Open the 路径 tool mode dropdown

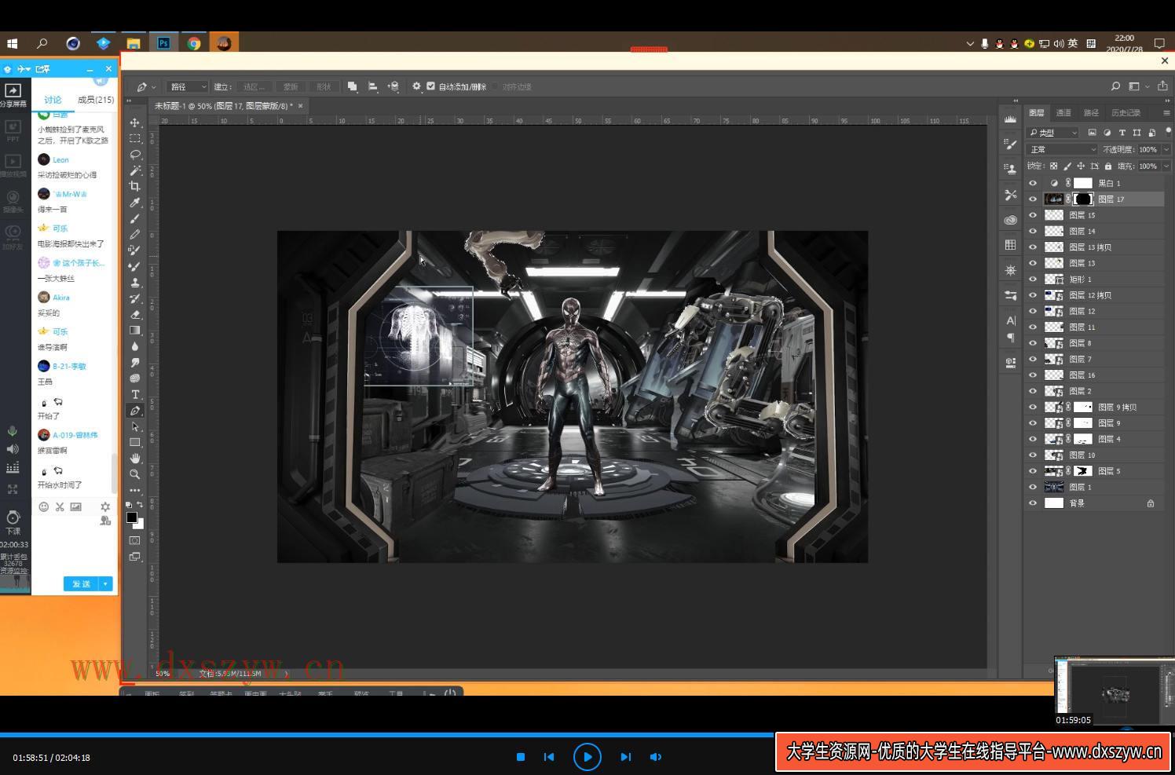pos(187,86)
